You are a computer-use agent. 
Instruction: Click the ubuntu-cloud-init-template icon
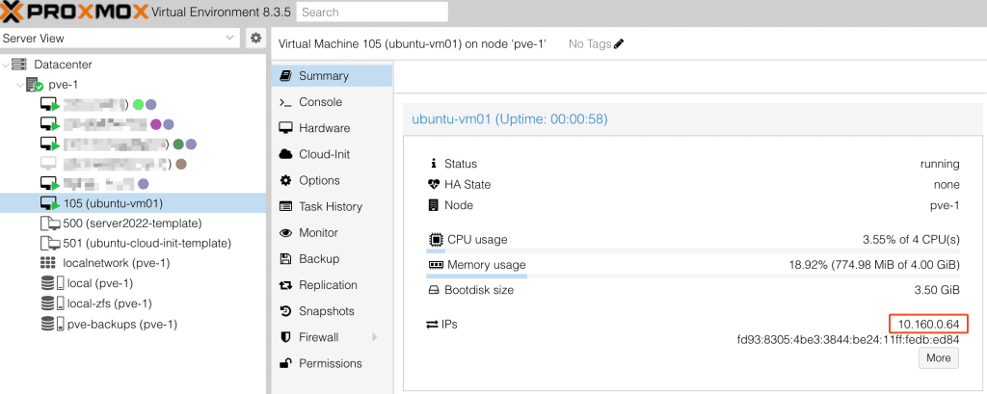[50, 243]
